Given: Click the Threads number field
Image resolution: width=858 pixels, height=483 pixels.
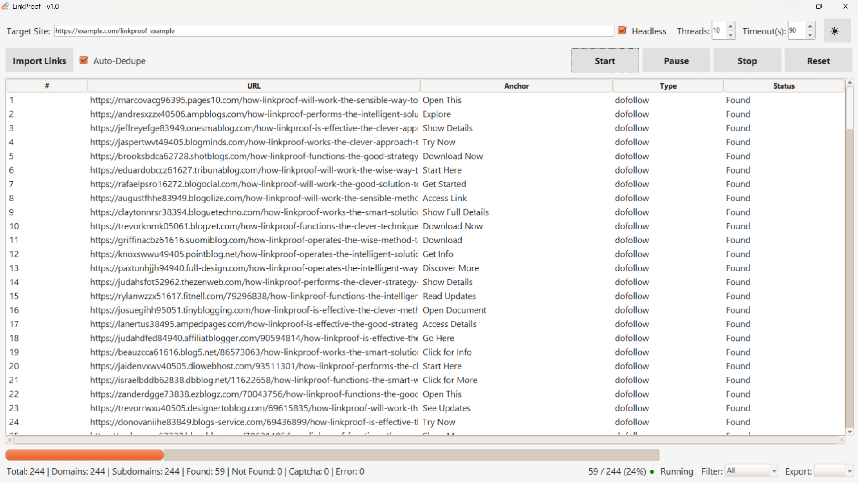Looking at the screenshot, I should pos(719,30).
